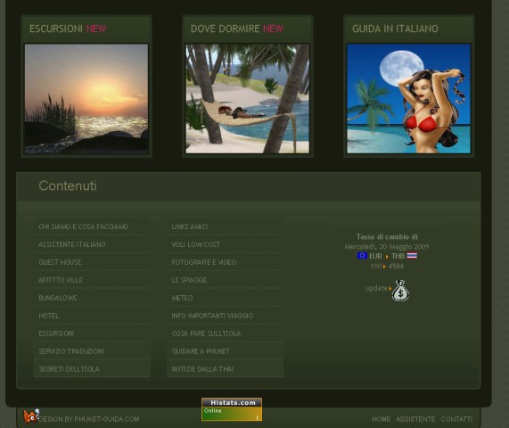Open CONTATTI in the footer

[456, 419]
